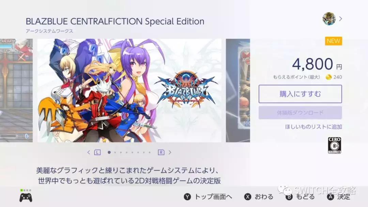368x207 pixels.
Task: Add to wishlist via ほしいものリストに追加
Action: (313, 127)
